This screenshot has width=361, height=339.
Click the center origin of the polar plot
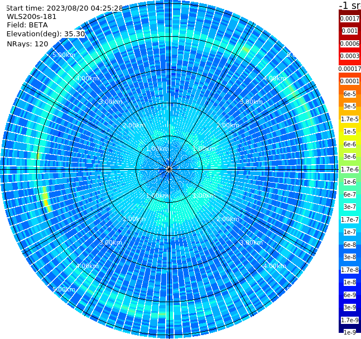point(169,169)
